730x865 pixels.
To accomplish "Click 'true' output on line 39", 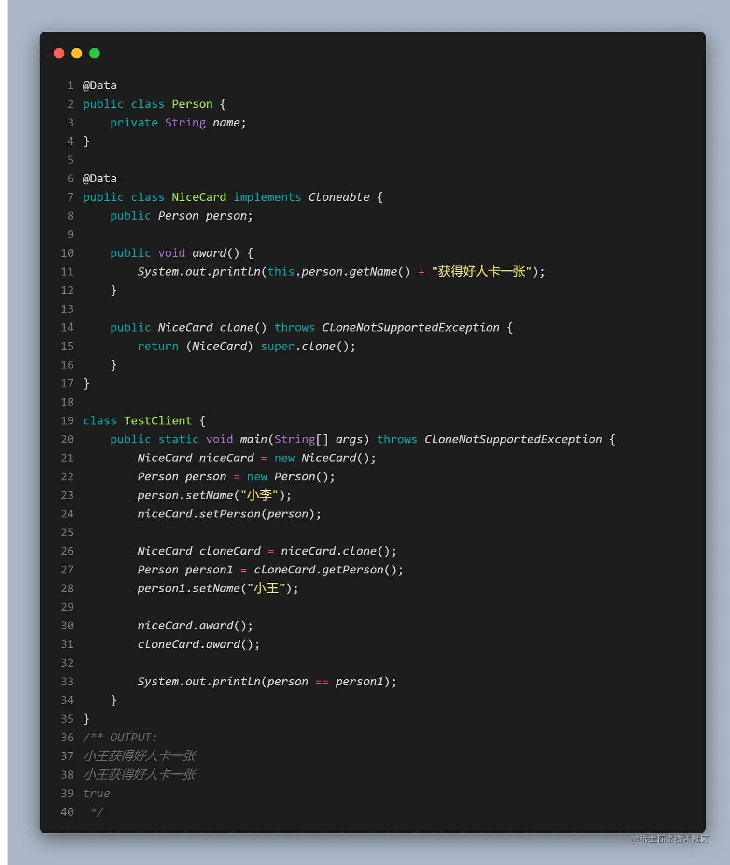I will coord(97,794).
